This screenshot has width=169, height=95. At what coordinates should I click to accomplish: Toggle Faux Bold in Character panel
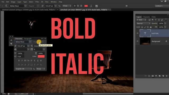click(19, 61)
